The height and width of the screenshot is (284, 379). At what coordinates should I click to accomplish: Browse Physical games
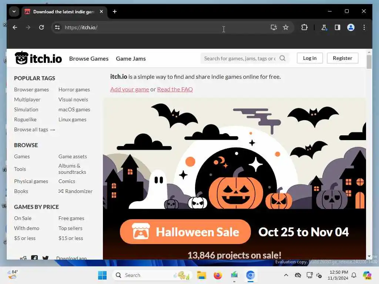click(31, 181)
